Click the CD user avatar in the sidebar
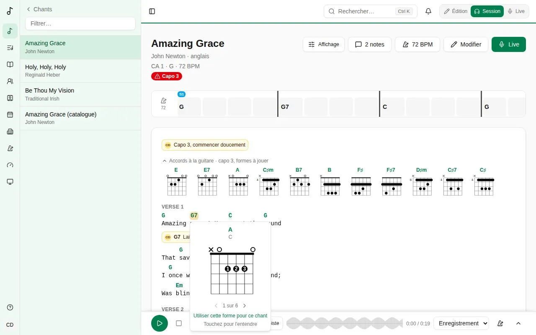This screenshot has width=536, height=335. [x=10, y=325]
